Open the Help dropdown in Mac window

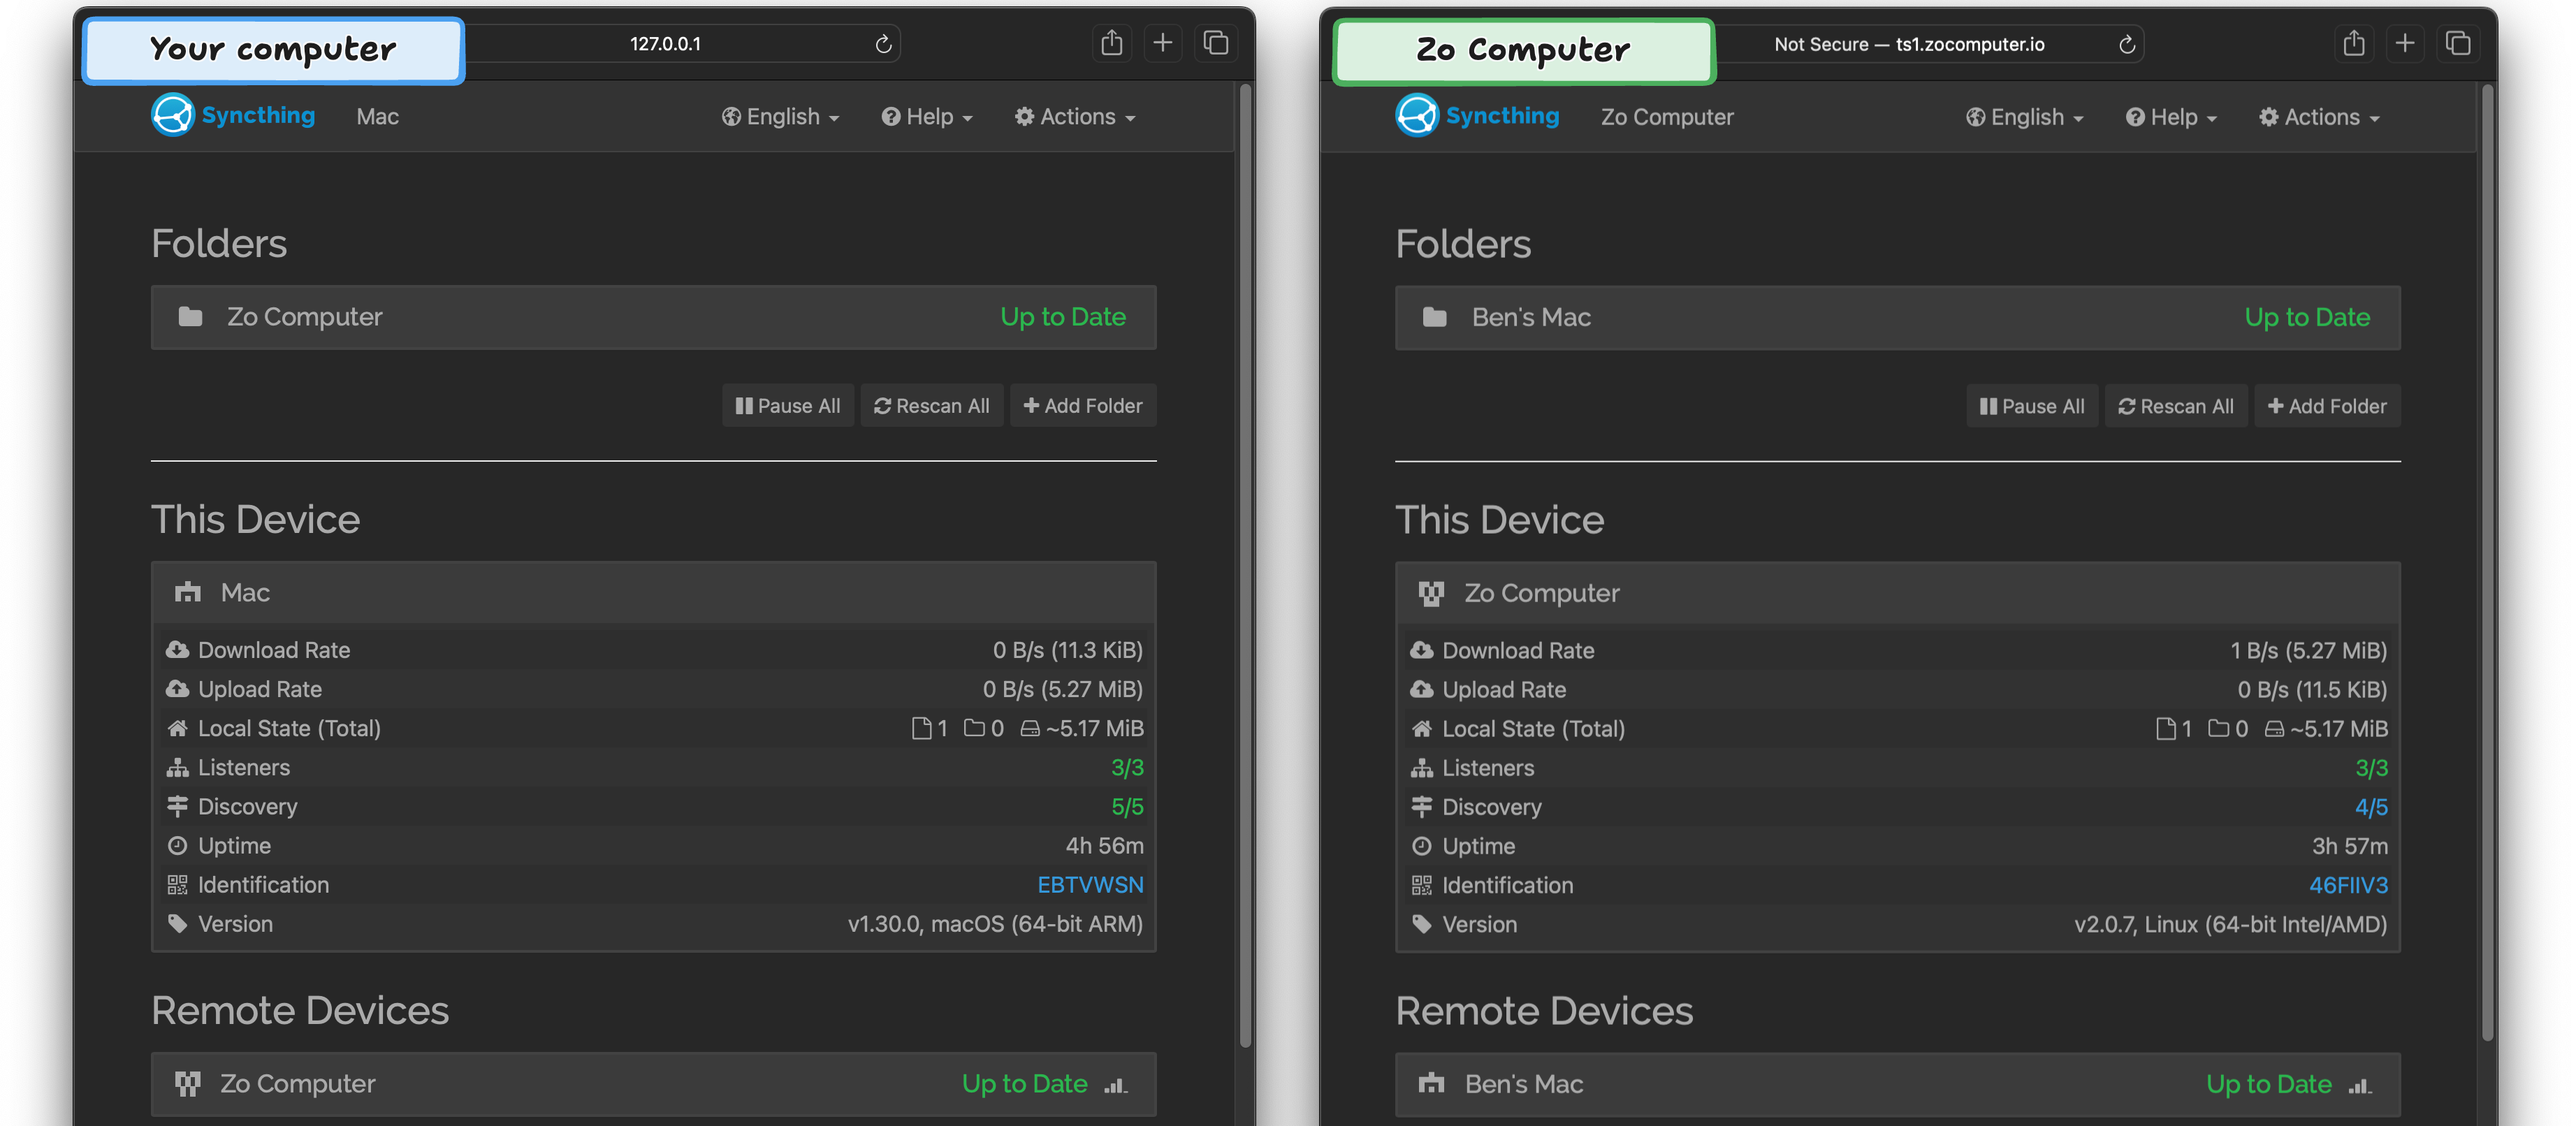pyautogui.click(x=926, y=117)
